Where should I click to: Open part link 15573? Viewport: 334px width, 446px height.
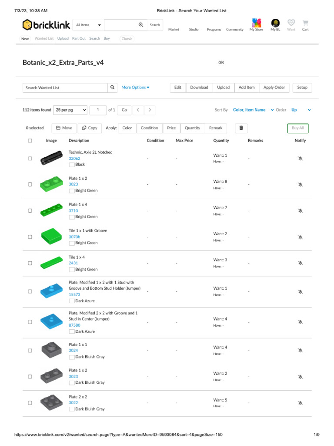coord(74,295)
